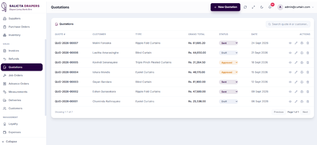Open Job Orders page
This screenshot has height=145, width=317.
click(x=22, y=76)
